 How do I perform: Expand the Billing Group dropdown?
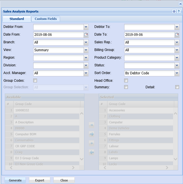click(177, 50)
